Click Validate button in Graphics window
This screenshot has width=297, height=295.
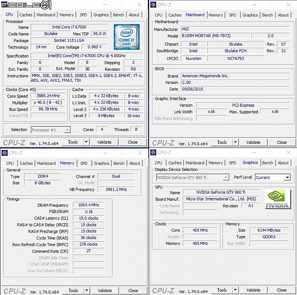click(253, 290)
